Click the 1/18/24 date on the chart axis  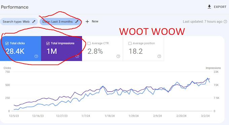[109, 116]
